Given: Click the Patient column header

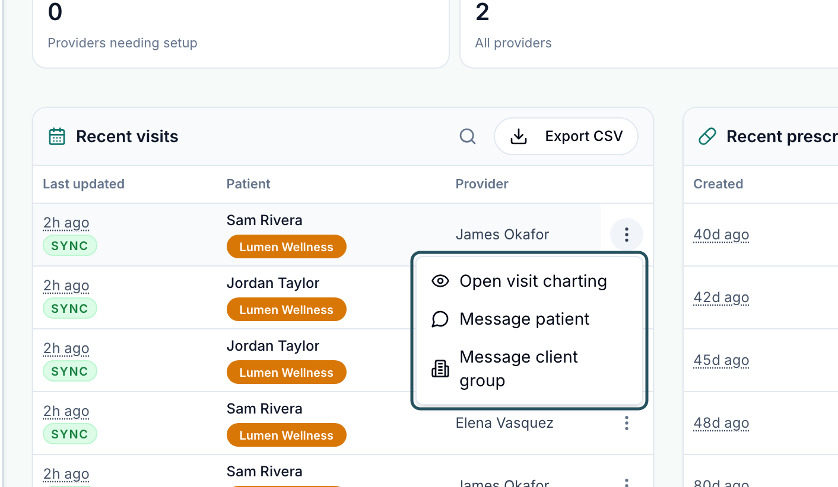Looking at the screenshot, I should pos(248,184).
